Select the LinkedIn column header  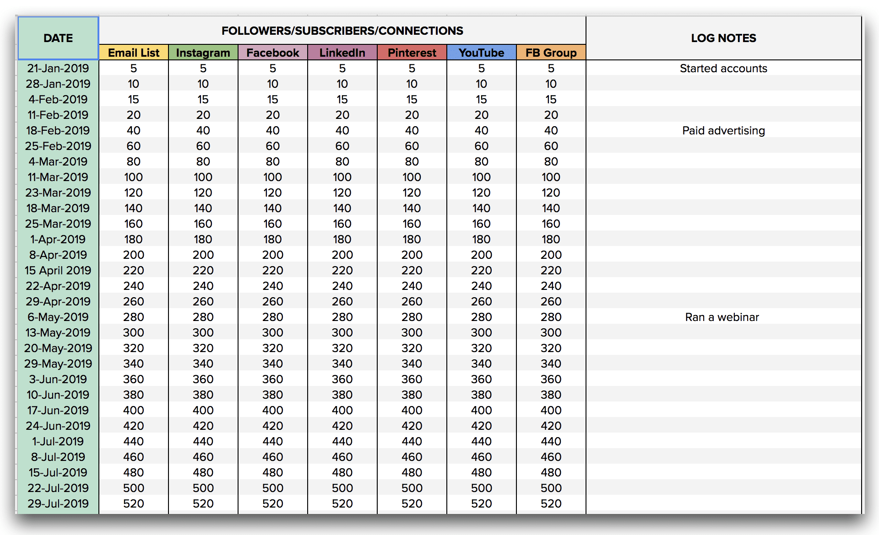[342, 52]
